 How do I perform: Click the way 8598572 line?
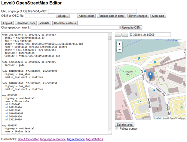pyautogui.click(x=9, y=126)
